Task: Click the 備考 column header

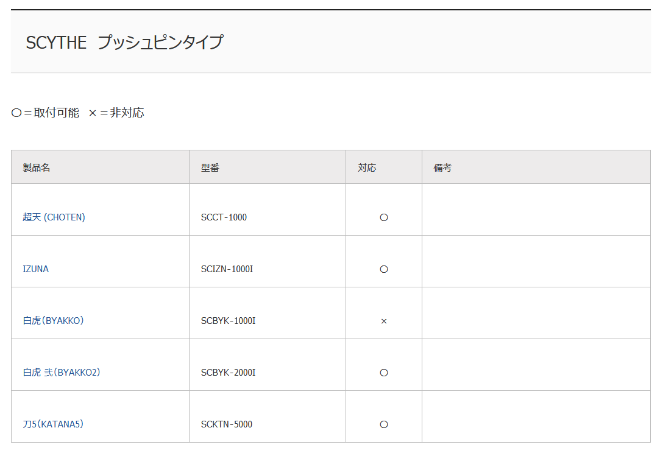Action: pos(536,167)
